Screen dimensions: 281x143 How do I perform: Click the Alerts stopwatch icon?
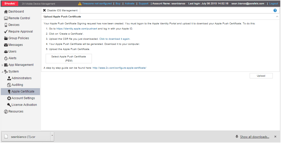coord(6,58)
